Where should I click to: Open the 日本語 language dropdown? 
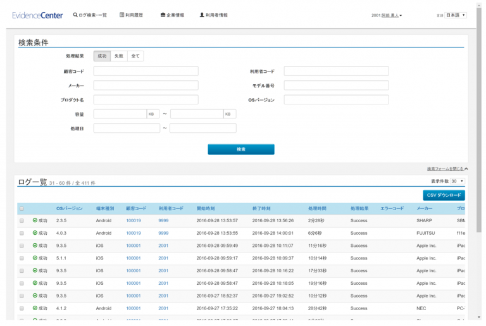(456, 15)
